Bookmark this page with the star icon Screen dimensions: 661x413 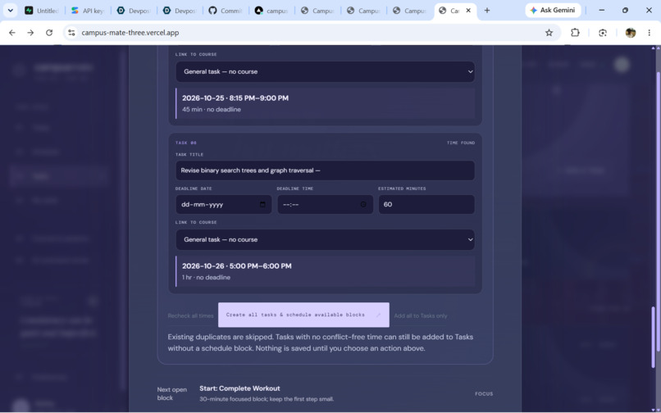(x=549, y=33)
